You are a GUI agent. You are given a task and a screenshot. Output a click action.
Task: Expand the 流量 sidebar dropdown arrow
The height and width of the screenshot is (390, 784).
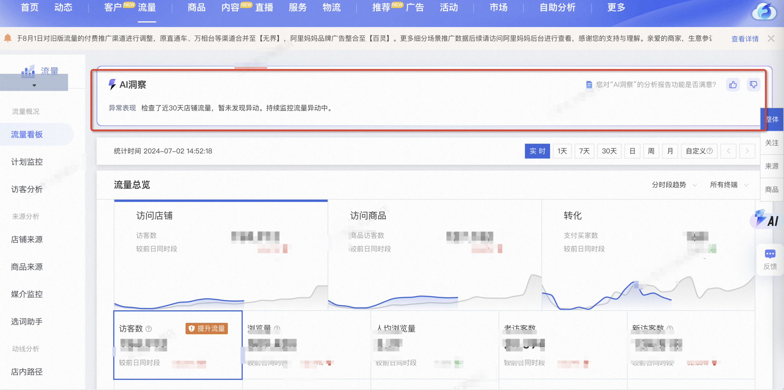[34, 85]
